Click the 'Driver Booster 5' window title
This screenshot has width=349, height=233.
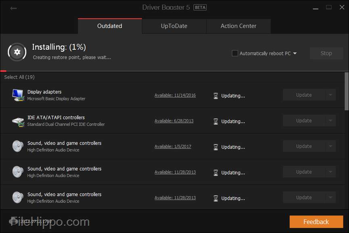(166, 8)
